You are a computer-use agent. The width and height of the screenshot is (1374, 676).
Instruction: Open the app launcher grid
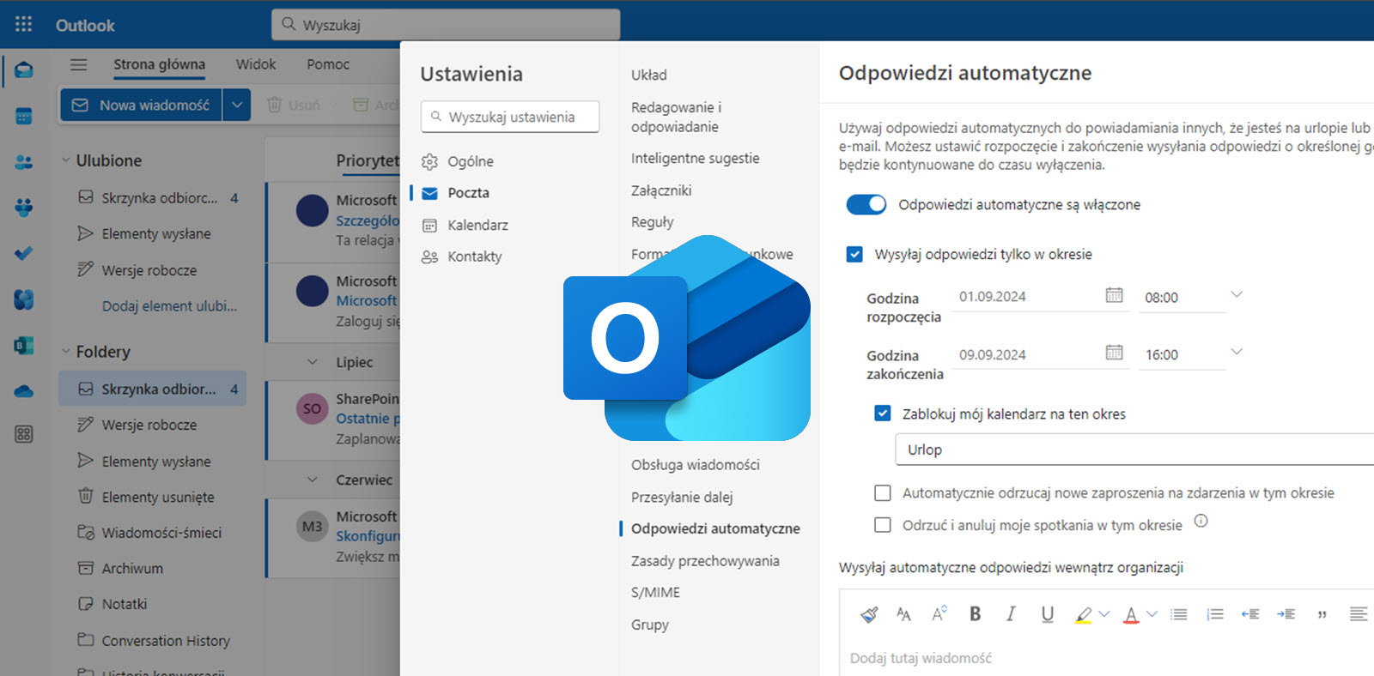23,24
